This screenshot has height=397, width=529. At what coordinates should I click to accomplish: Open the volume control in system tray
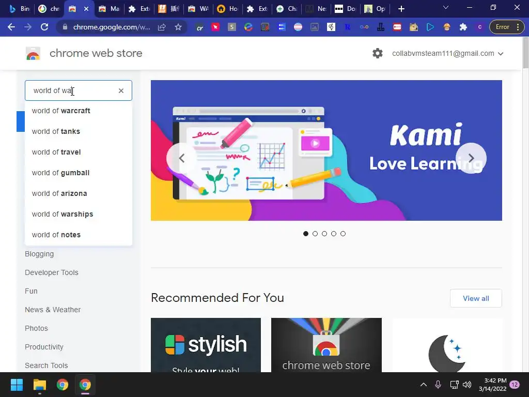click(x=467, y=385)
